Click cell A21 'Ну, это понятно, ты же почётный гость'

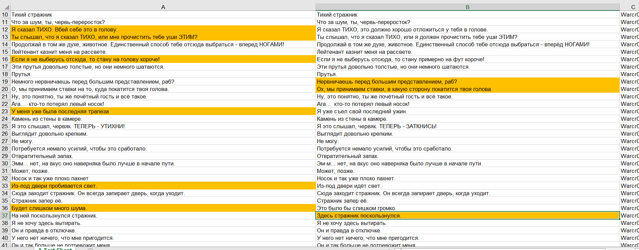[x=163, y=96]
